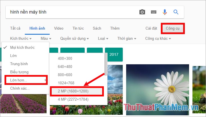Pick the 'Biểu tượng' size option
Image resolution: width=206 pixels, height=117 pixels.
[x=25, y=72]
